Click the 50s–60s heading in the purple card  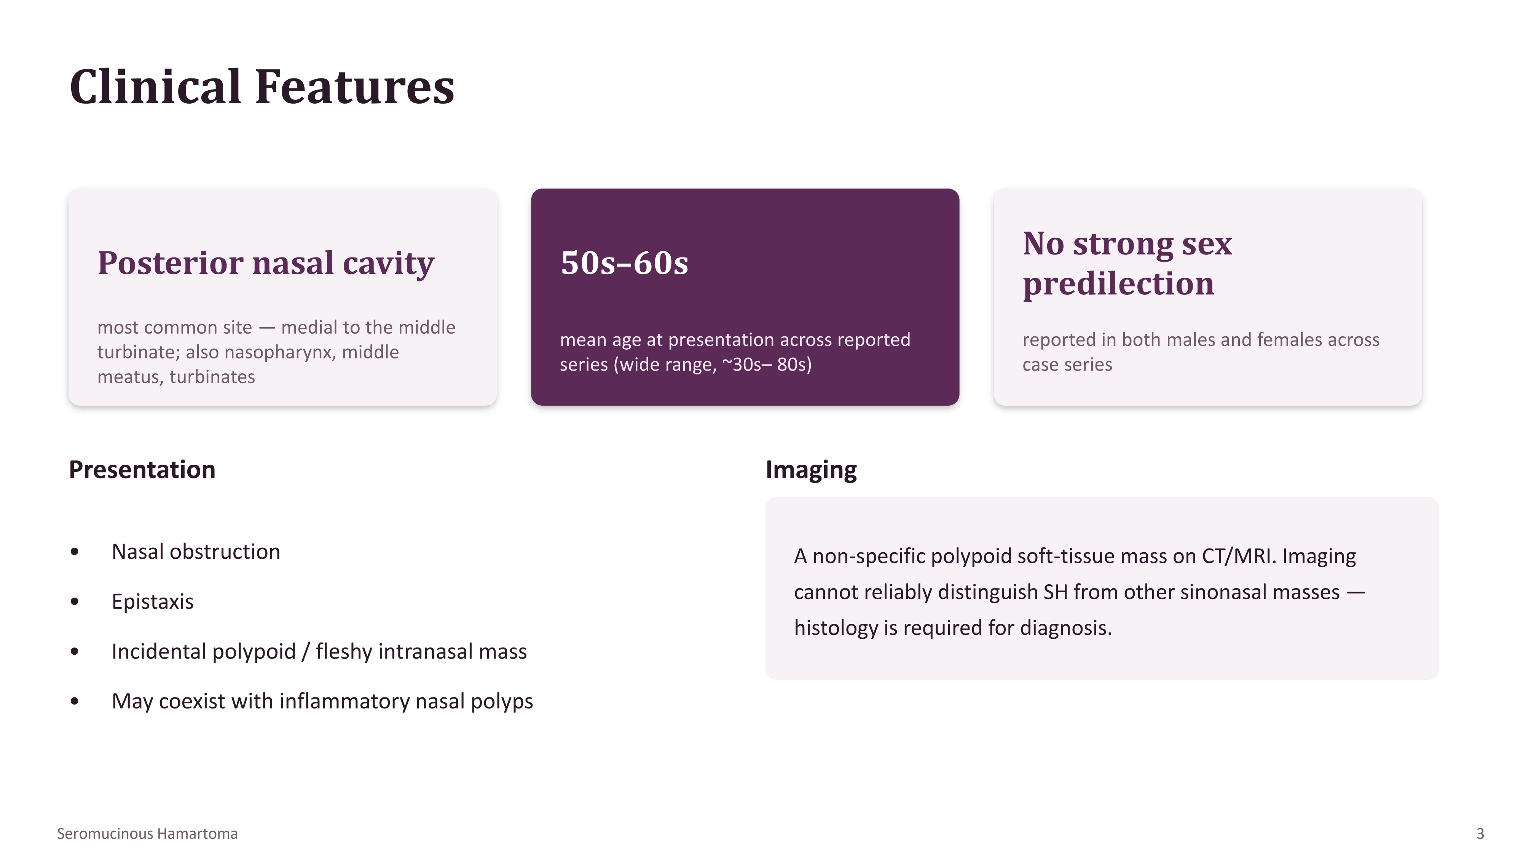click(x=624, y=262)
